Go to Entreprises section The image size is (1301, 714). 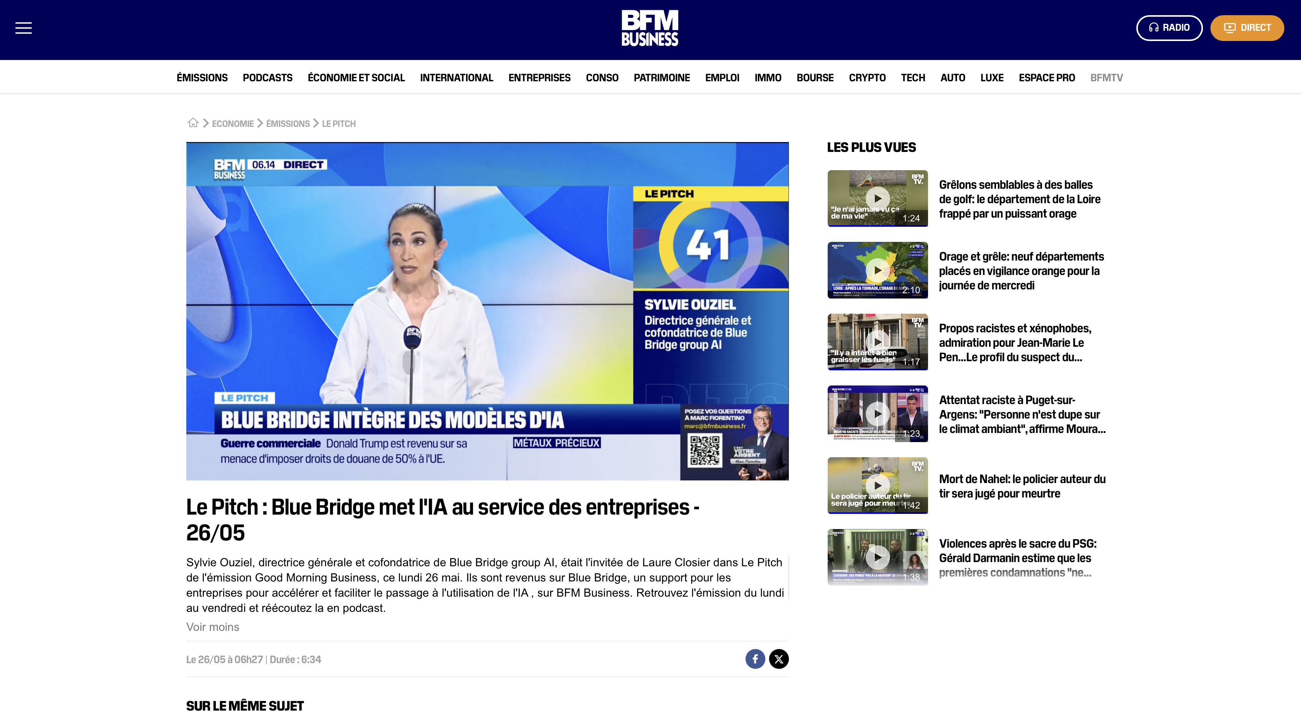point(539,78)
